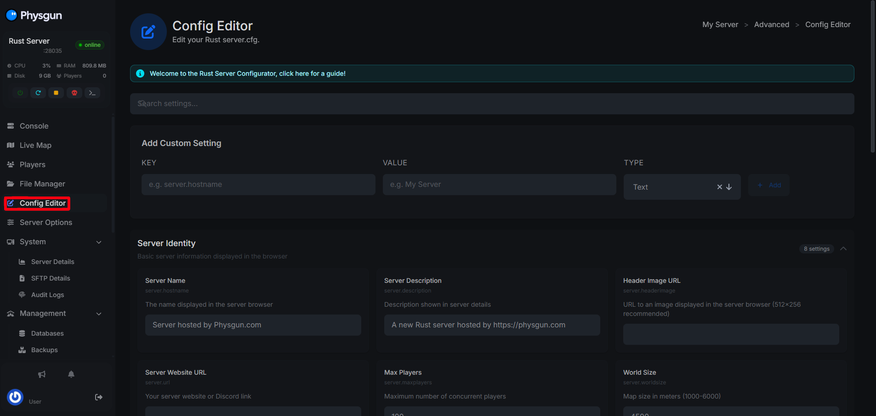The image size is (876, 416).
Task: Clear the Text type selection with X
Action: (x=719, y=187)
